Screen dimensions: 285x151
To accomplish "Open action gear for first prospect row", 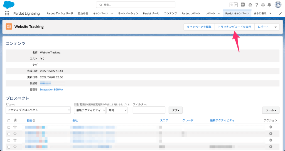I will pos(271,127).
